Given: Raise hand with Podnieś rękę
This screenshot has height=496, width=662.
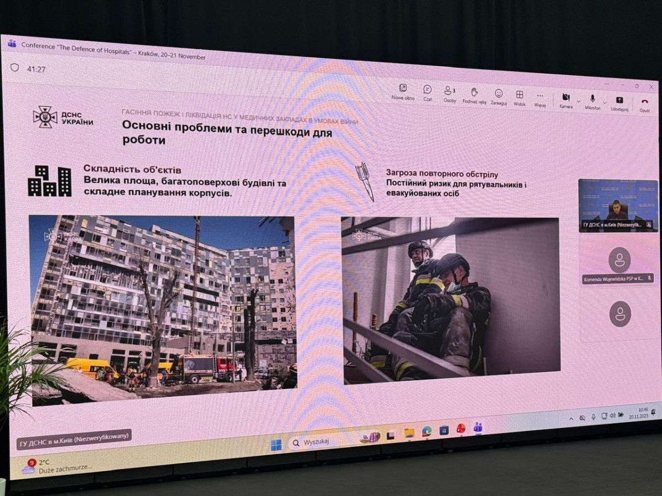Looking at the screenshot, I should tap(474, 94).
